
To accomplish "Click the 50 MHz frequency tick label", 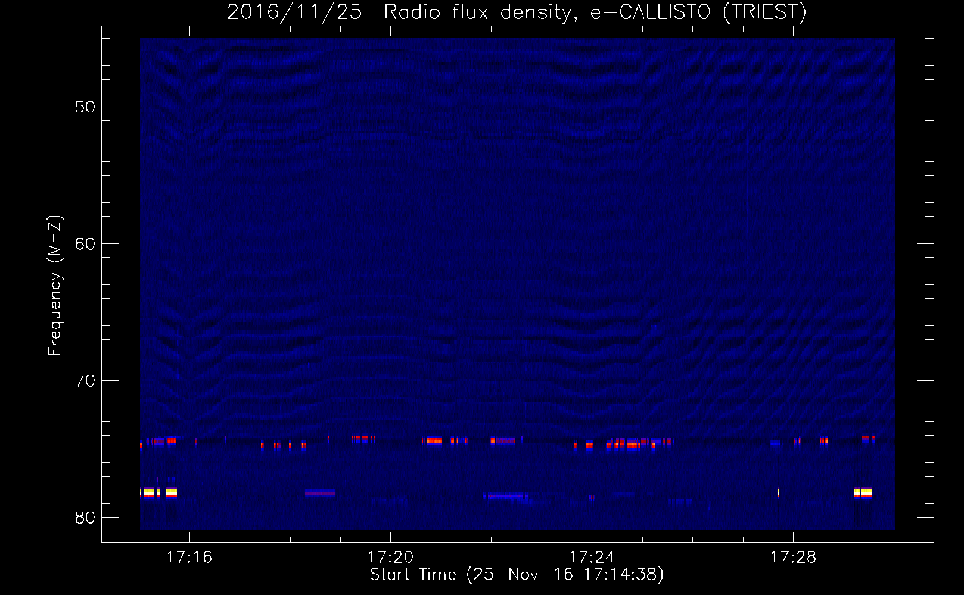I will [x=85, y=107].
